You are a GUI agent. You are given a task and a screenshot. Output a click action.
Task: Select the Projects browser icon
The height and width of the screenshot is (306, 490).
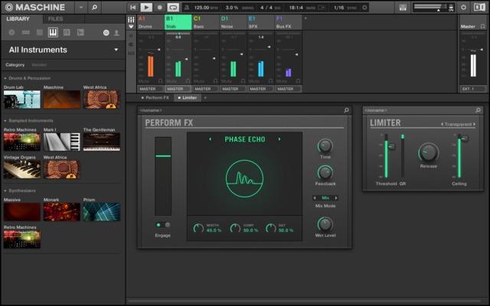[11, 32]
